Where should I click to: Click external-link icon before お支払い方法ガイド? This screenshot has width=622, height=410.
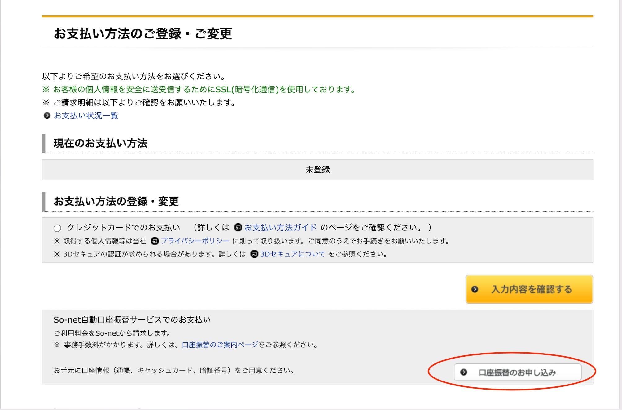[238, 228]
